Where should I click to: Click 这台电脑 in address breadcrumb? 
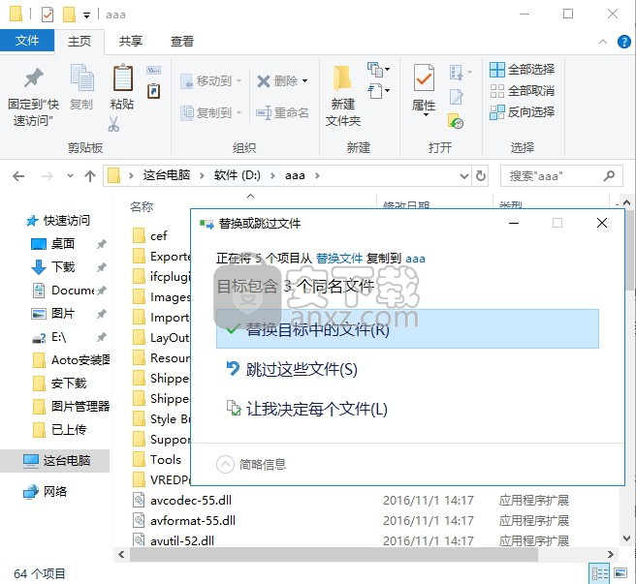coord(167,175)
